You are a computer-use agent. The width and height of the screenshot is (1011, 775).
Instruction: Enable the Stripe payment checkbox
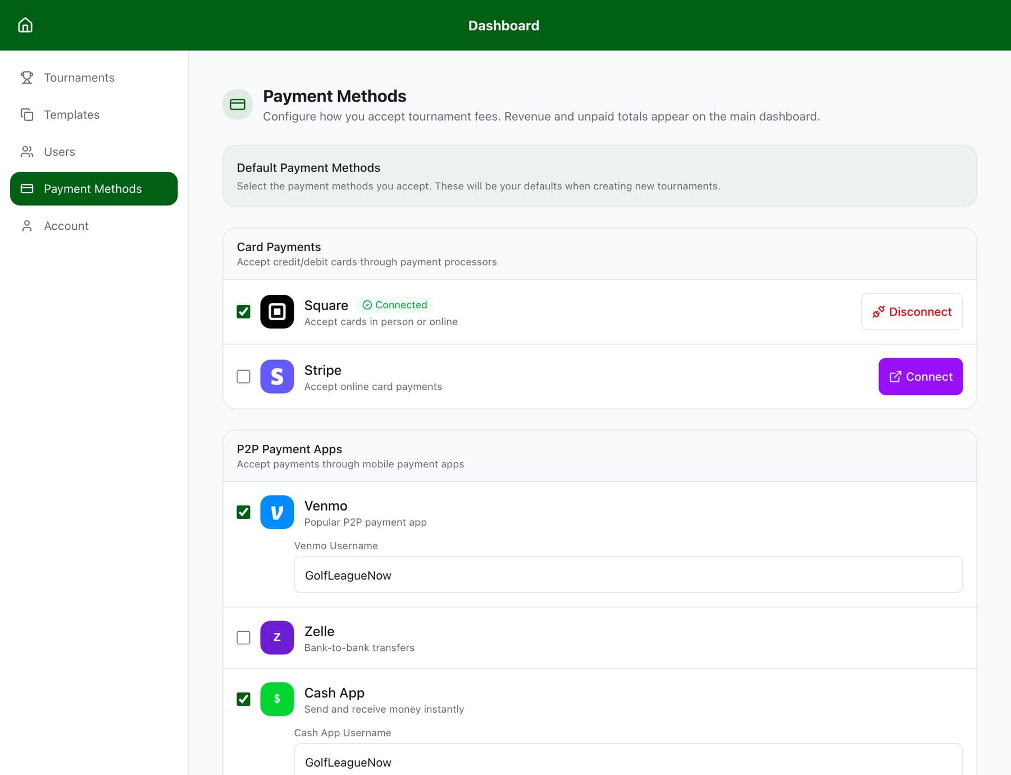(x=243, y=376)
